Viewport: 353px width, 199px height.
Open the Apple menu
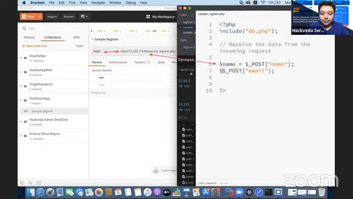point(24,3)
